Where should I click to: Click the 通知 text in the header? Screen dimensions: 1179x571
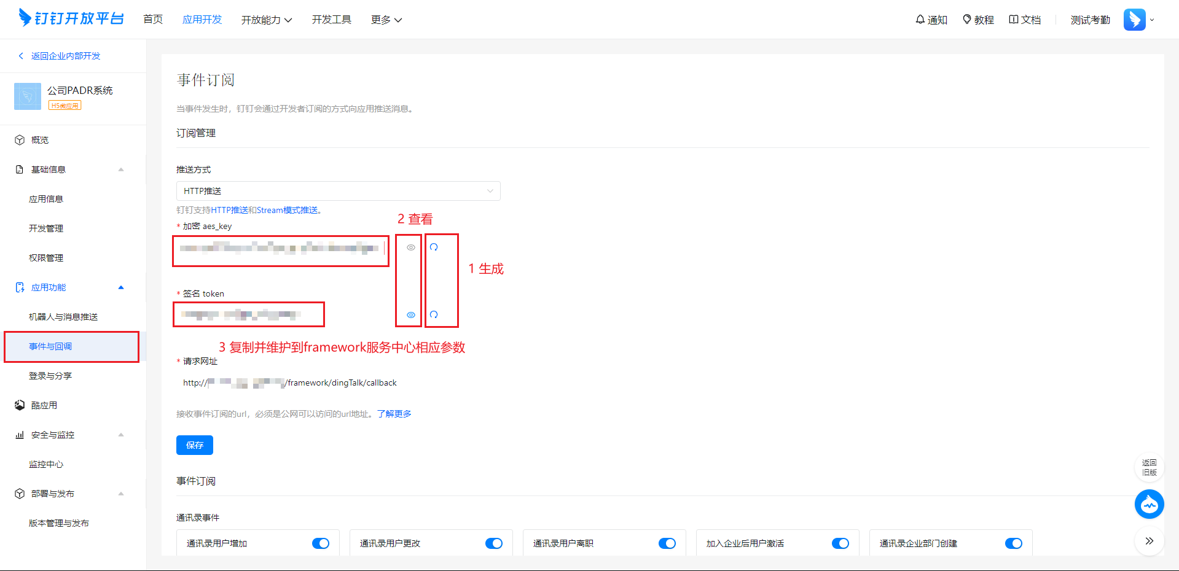tap(938, 20)
